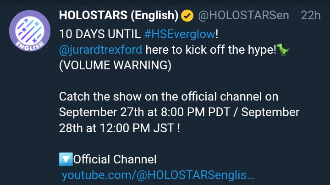This screenshot has width=330, height=185.
Task: Click the trailing ellipsis of the truncated YouTube link
Action: pos(250,176)
